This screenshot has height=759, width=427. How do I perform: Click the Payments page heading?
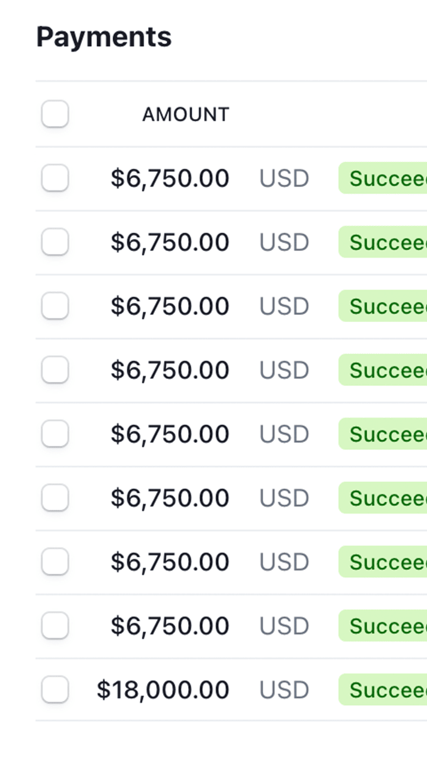104,37
